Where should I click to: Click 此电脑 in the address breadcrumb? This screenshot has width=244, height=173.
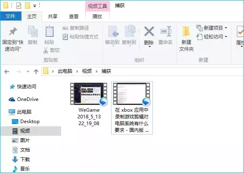coord(65,71)
